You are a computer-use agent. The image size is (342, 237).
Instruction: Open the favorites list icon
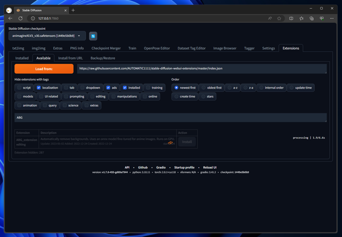[301, 18]
